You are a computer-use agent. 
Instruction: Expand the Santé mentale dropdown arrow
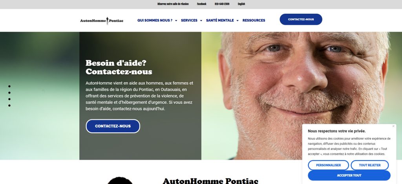pyautogui.click(x=238, y=20)
